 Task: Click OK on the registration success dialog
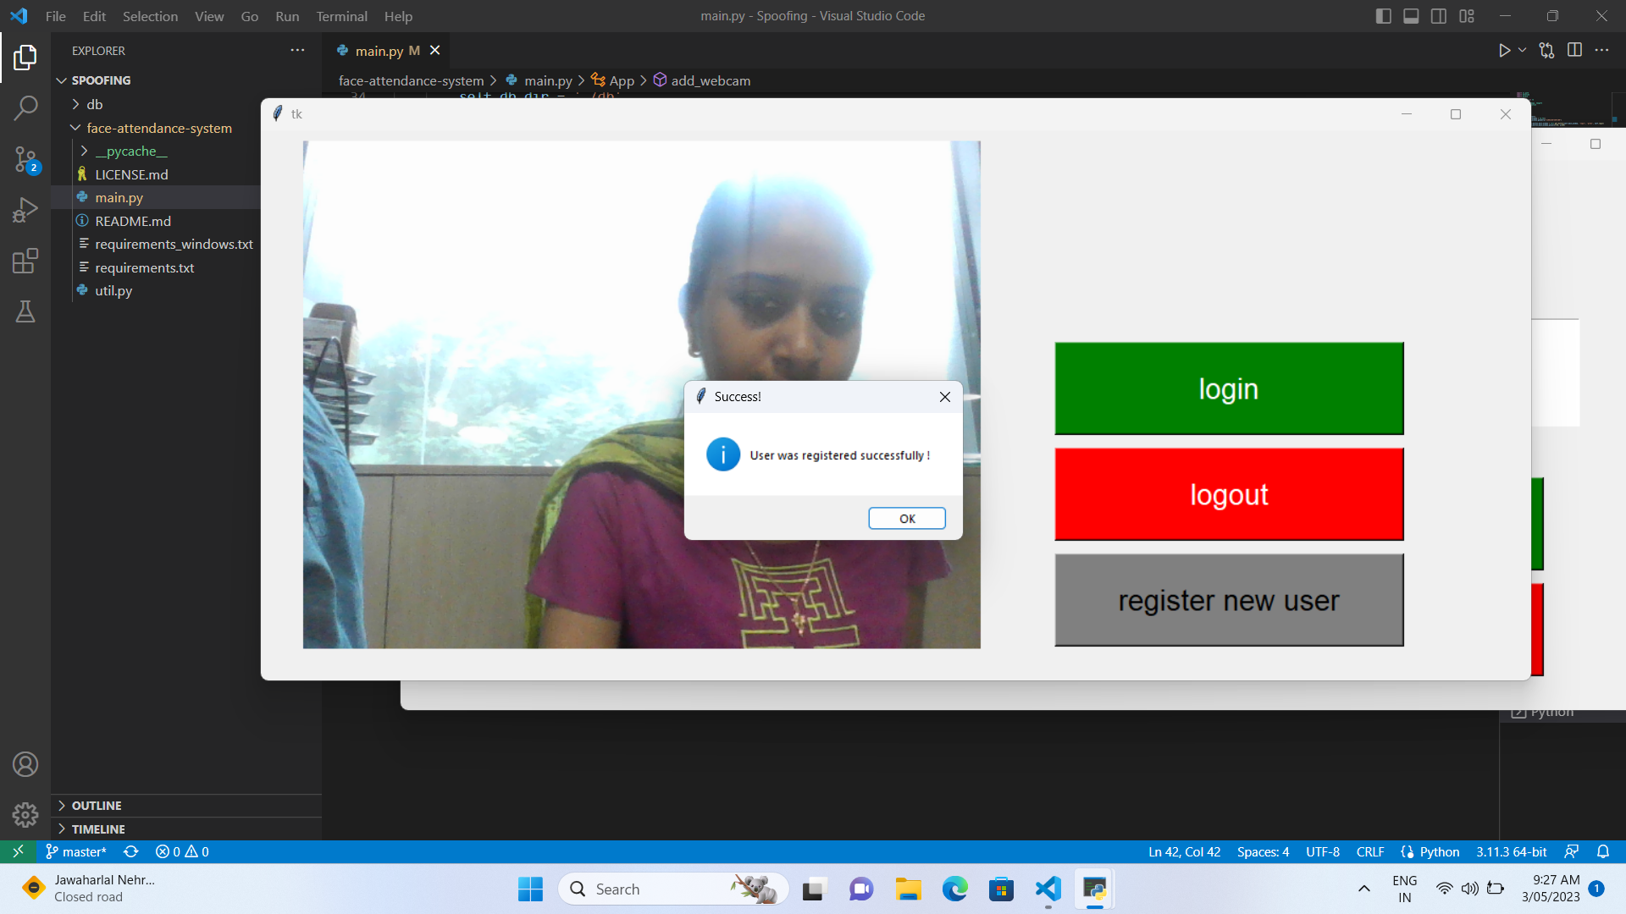906,518
